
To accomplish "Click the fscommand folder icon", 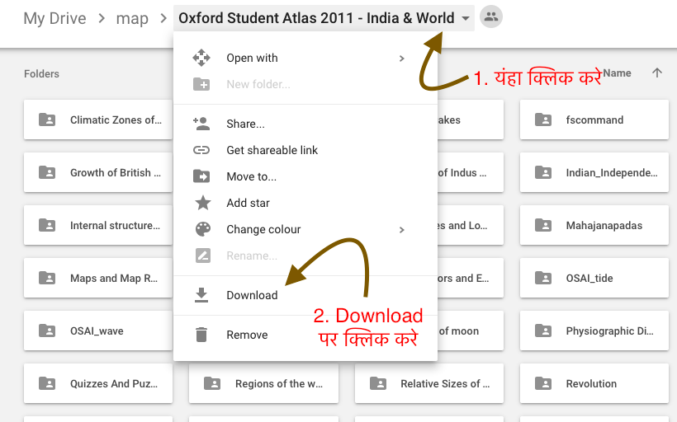I will (x=543, y=120).
